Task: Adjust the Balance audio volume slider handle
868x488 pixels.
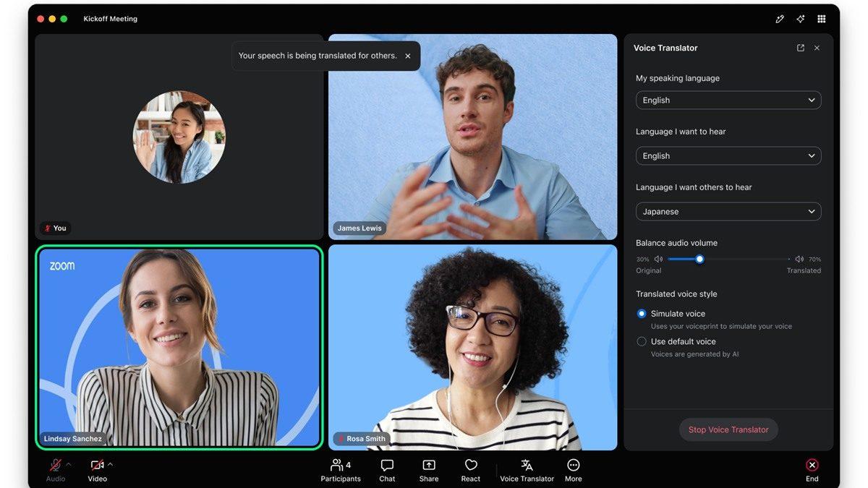Action: [x=699, y=259]
